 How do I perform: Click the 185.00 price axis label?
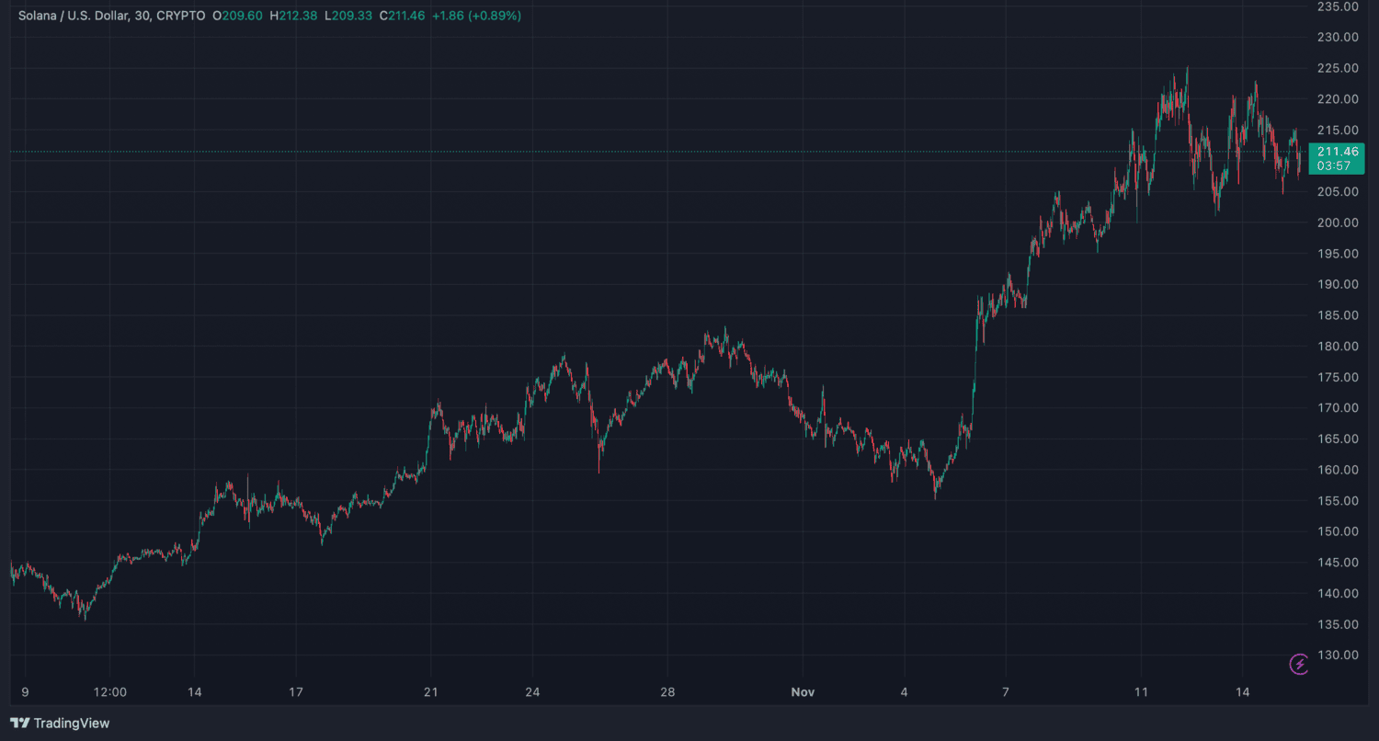1338,315
